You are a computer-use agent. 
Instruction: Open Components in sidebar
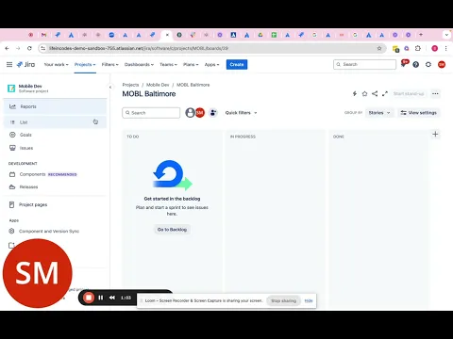[55, 174]
